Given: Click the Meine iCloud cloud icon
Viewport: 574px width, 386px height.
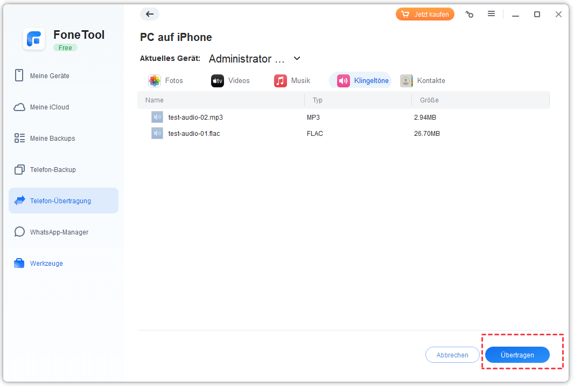Looking at the screenshot, I should click(19, 107).
